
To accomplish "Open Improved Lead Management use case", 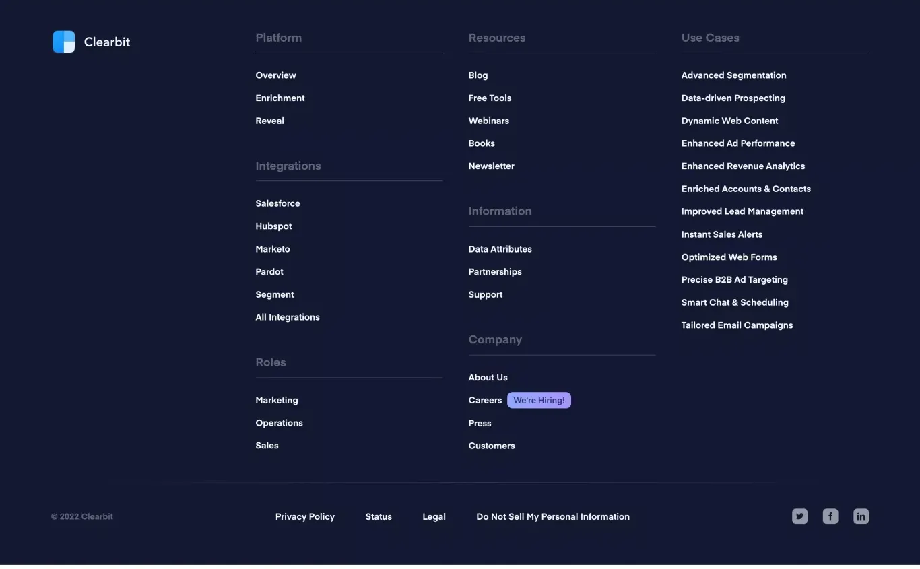I will [x=742, y=212].
